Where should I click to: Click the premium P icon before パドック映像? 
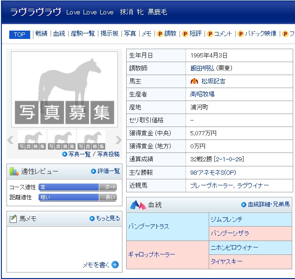click(241, 34)
